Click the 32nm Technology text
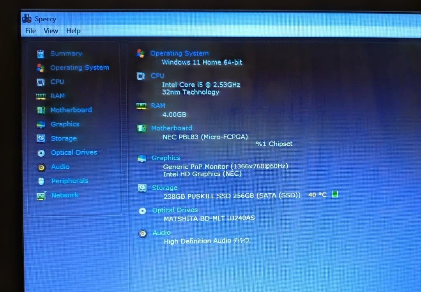The image size is (421, 292). (x=191, y=92)
